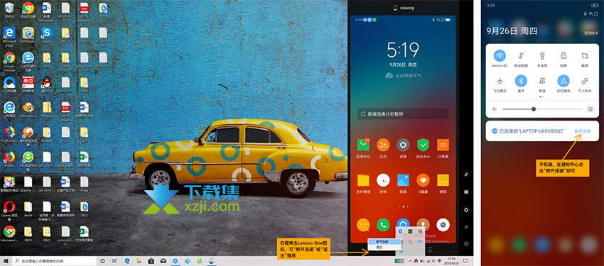The image size is (604, 266).
Task: Open the Calendar app showing 26
Action: point(383,145)
